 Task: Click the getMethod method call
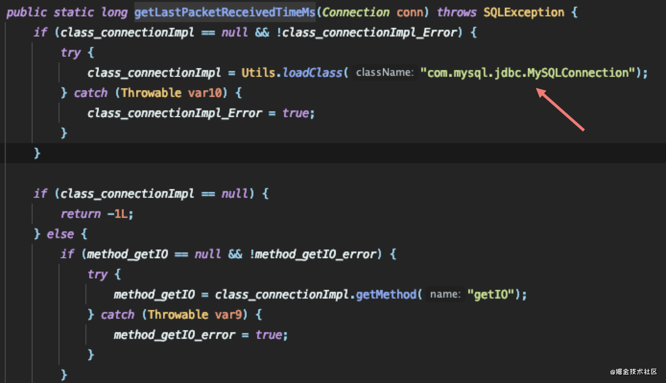click(x=386, y=294)
